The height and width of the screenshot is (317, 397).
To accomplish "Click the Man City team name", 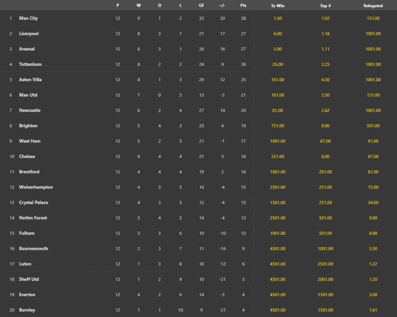I will coord(28,18).
